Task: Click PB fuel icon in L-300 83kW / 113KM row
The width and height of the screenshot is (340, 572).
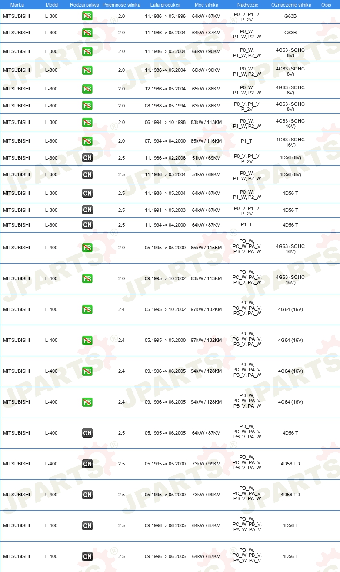Action: tap(87, 122)
